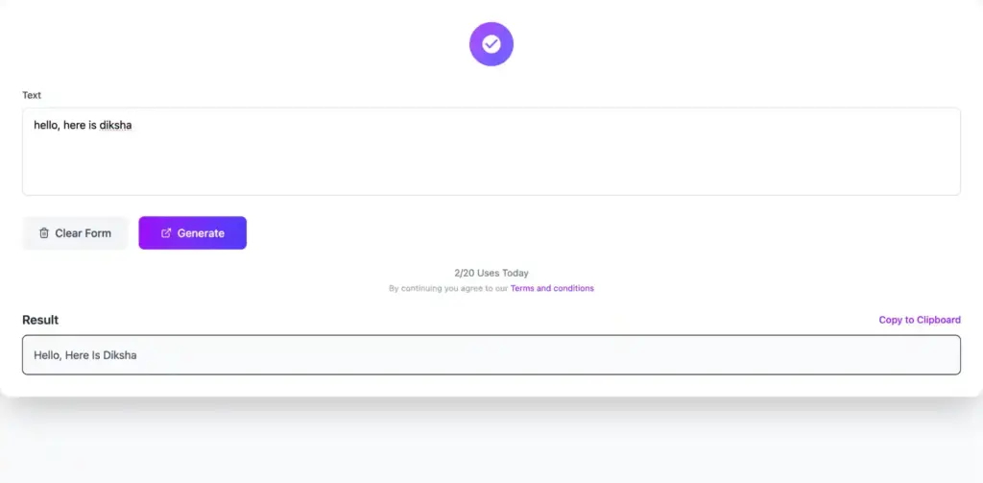
Task: Clear the form with the Clear Form button
Action: [x=75, y=233]
